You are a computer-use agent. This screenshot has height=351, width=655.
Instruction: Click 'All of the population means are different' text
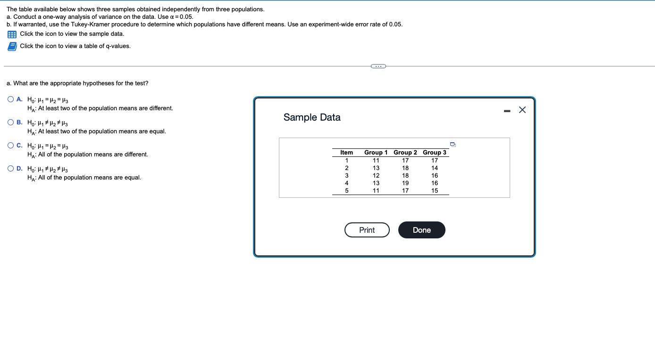[x=93, y=155]
